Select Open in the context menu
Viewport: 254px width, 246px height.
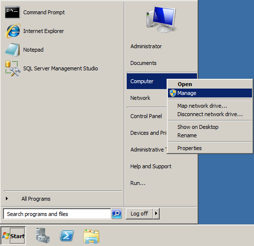[x=210, y=84]
